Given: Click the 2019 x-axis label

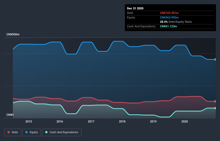Looking at the screenshot, I should point(153,121).
